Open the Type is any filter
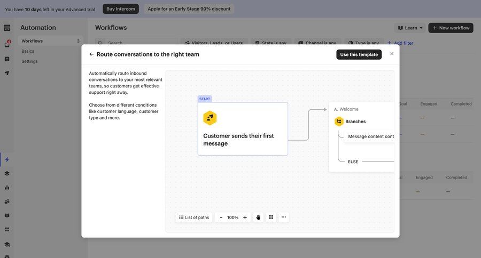Viewport: 481px width, 258px height. tap(364, 43)
